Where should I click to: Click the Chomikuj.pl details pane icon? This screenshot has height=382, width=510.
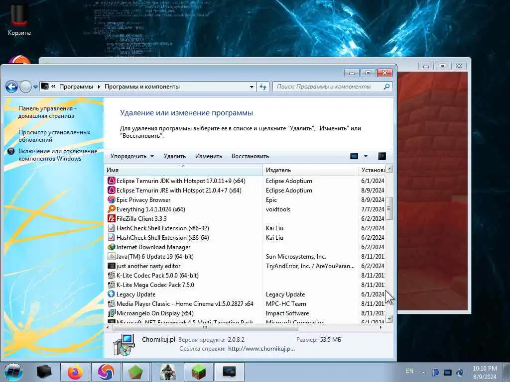[124, 345]
